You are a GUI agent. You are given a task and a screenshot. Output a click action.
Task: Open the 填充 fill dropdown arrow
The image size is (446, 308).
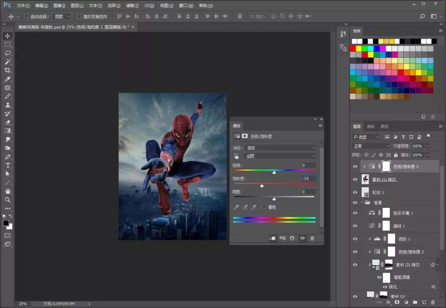click(427, 155)
